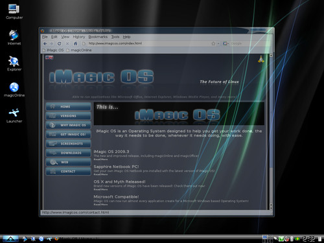Click the first quick-launch icon in taskbar
This screenshot has width=324, height=243.
tap(25, 239)
